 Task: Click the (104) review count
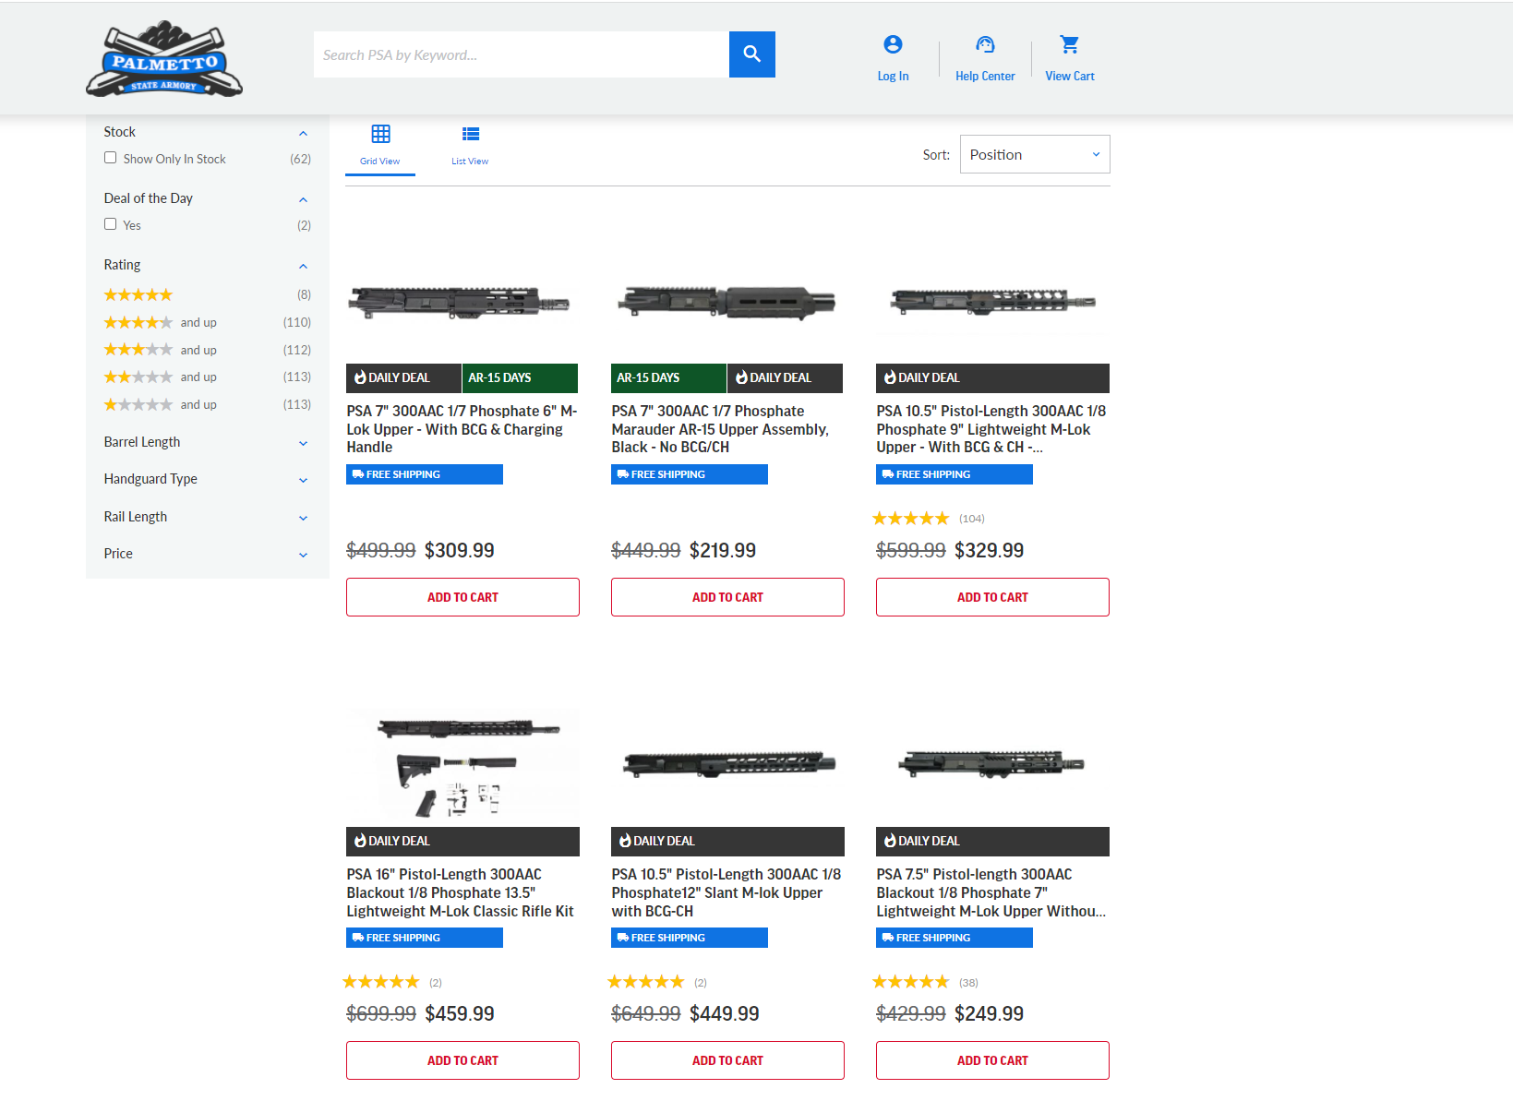[972, 519]
